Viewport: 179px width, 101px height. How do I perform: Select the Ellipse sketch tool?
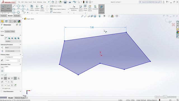tap(23, 9)
